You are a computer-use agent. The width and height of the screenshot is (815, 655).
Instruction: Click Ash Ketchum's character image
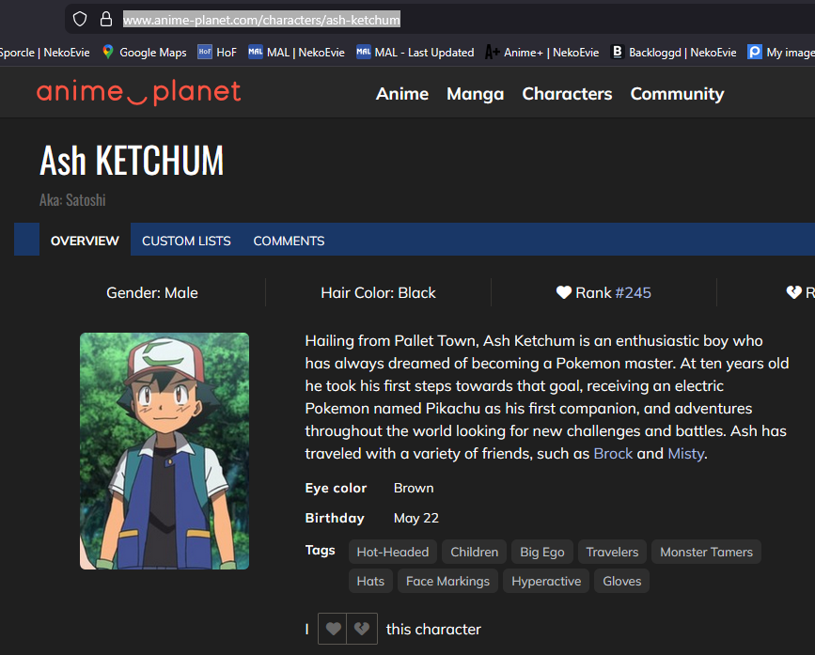(x=165, y=451)
